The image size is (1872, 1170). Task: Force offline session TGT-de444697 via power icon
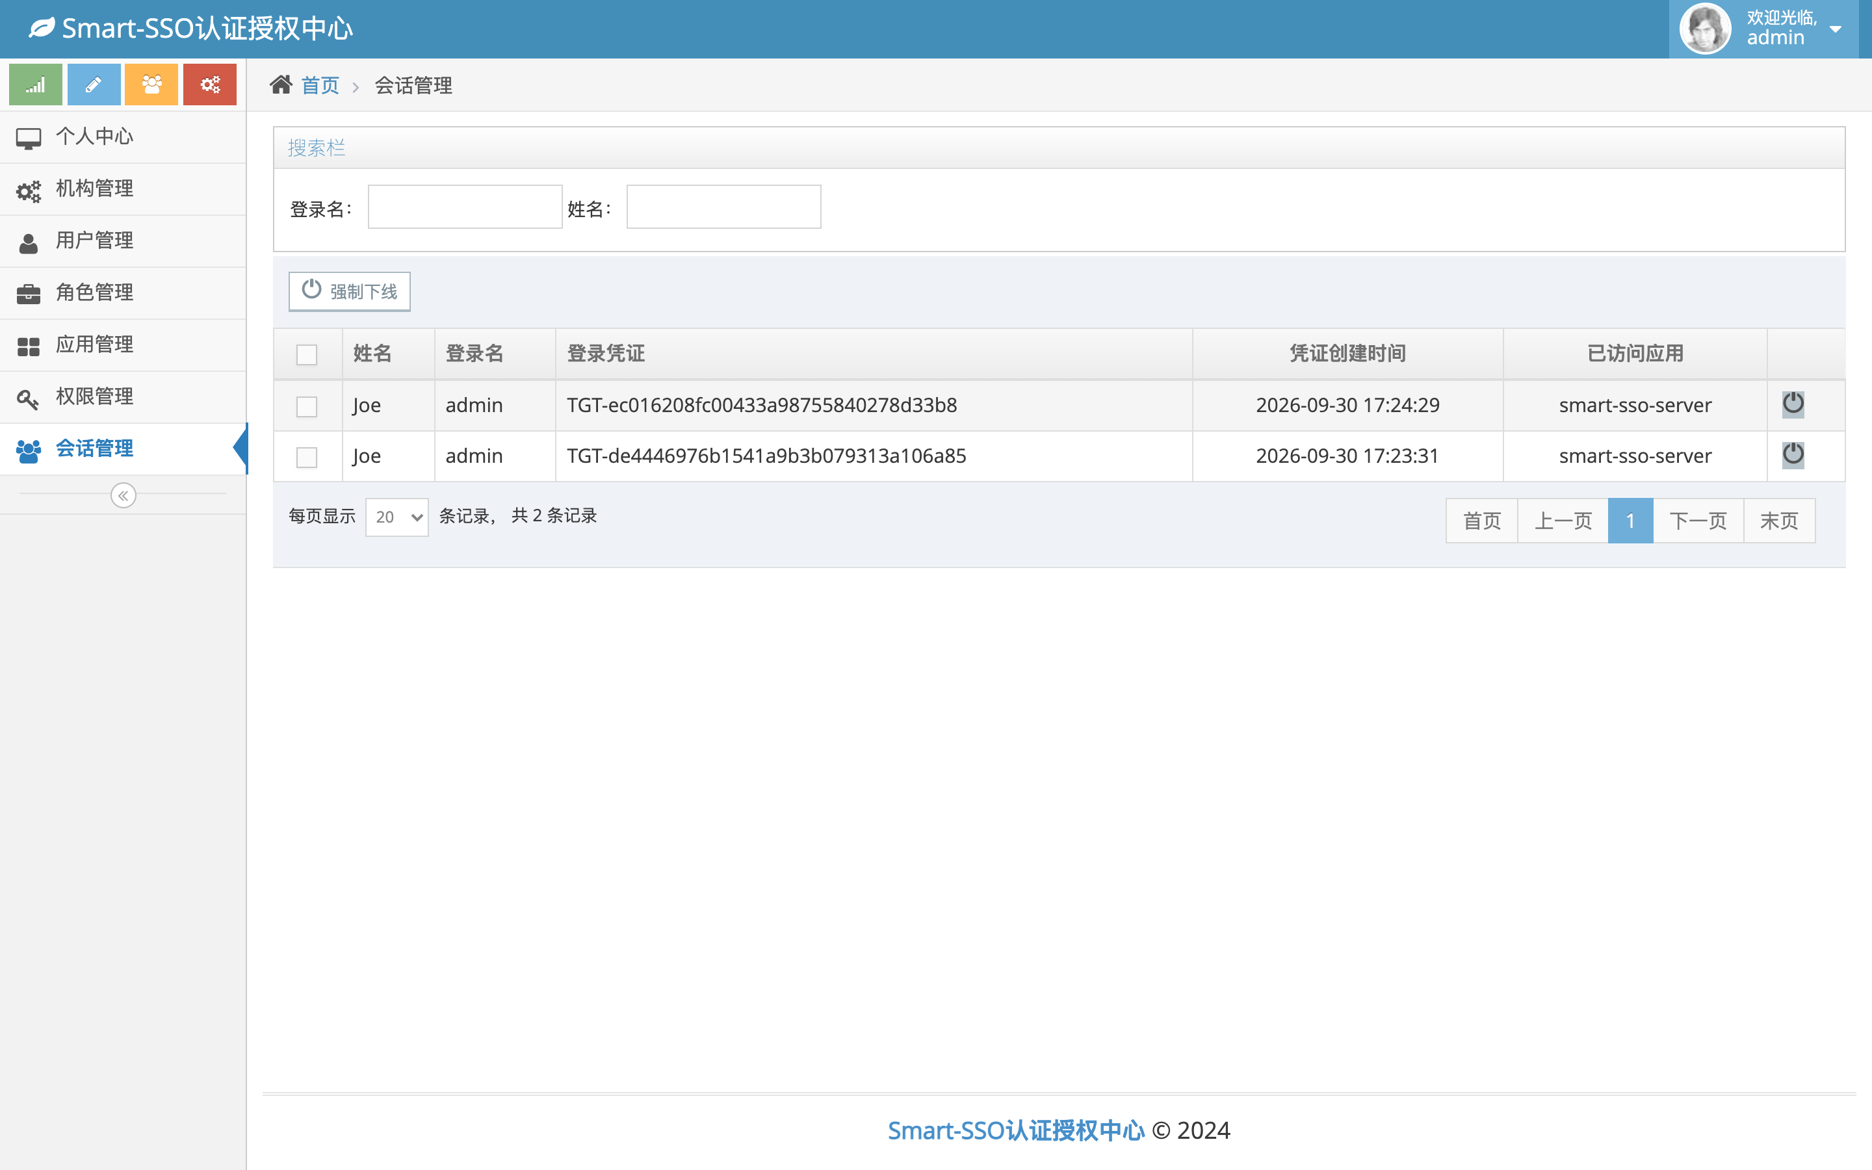[x=1793, y=454]
